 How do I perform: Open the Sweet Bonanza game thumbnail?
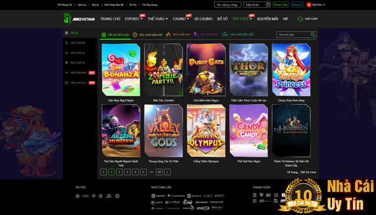pyautogui.click(x=120, y=69)
